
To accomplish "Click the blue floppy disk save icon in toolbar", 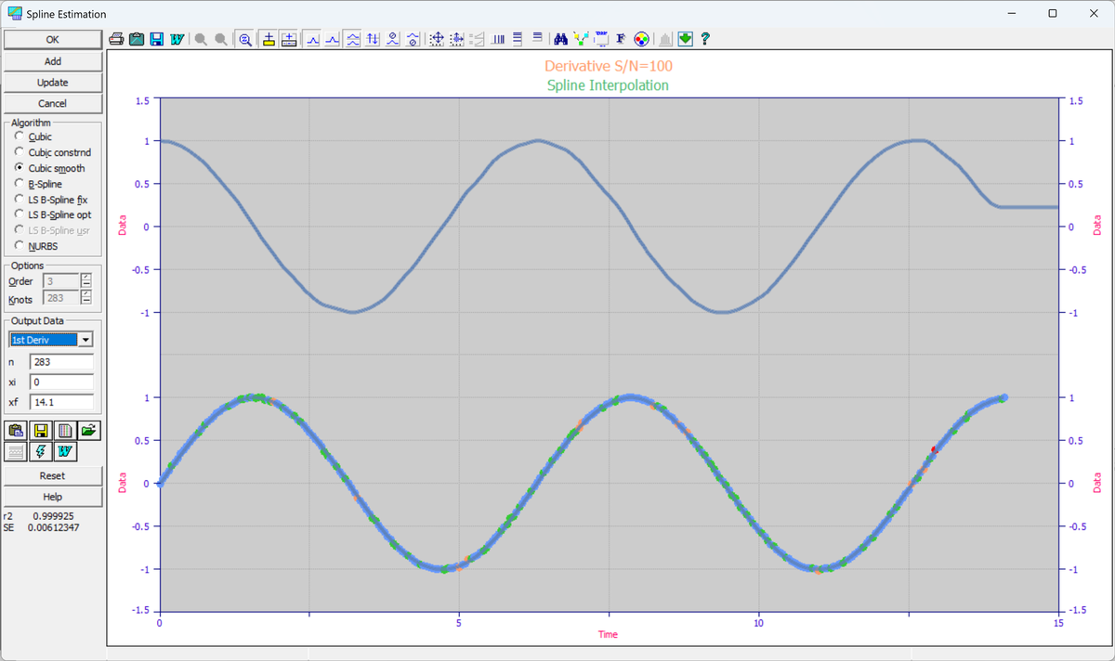I will pyautogui.click(x=157, y=39).
